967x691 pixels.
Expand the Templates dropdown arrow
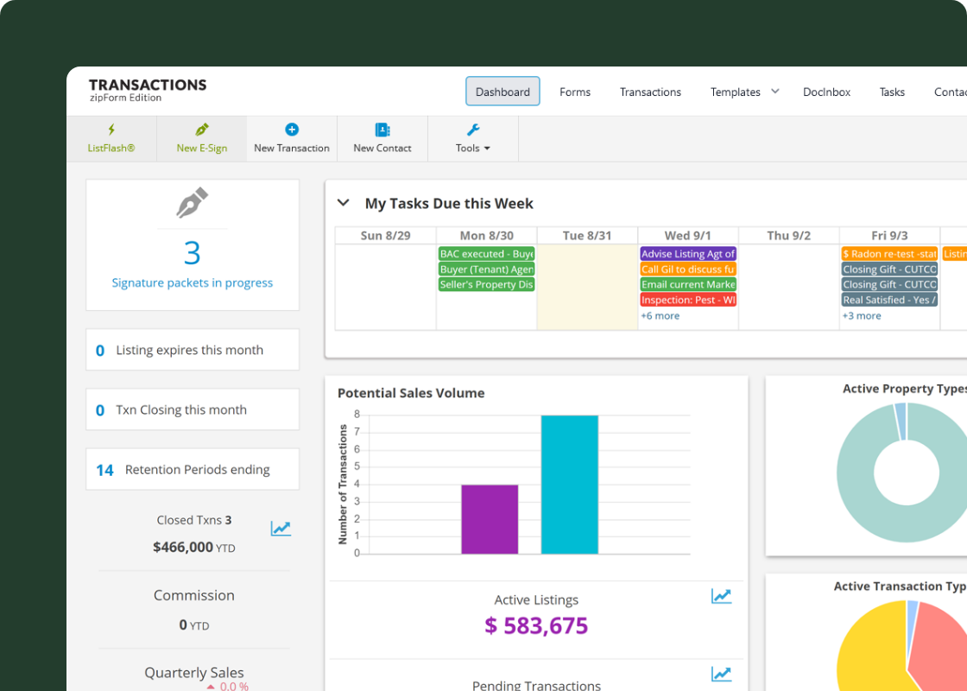coord(775,92)
